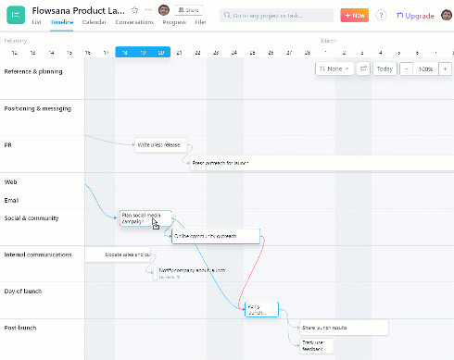Click date 24 in the timeline header
Image resolution: width=454 pixels, height=360 pixels.
pos(234,53)
